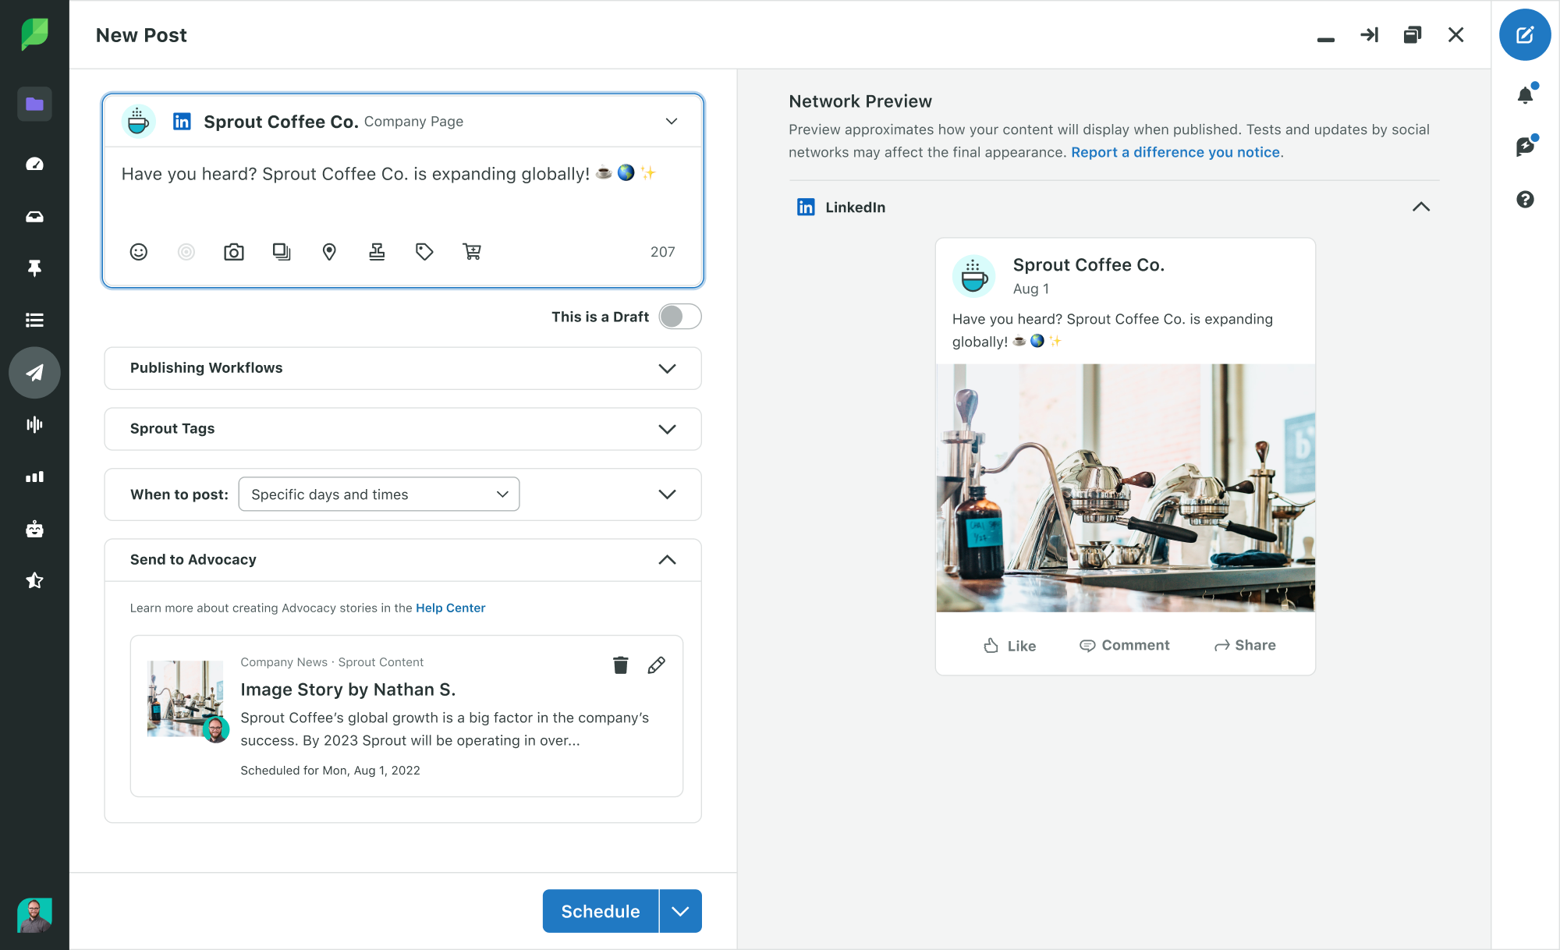Select the Schedule dropdown arrow
This screenshot has width=1560, height=950.
click(x=679, y=911)
